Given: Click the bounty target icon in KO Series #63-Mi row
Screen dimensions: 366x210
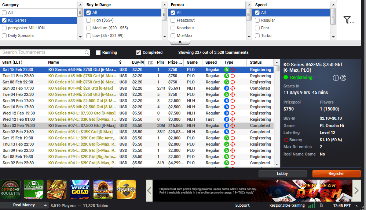Looking at the screenshot, I should point(233,70).
